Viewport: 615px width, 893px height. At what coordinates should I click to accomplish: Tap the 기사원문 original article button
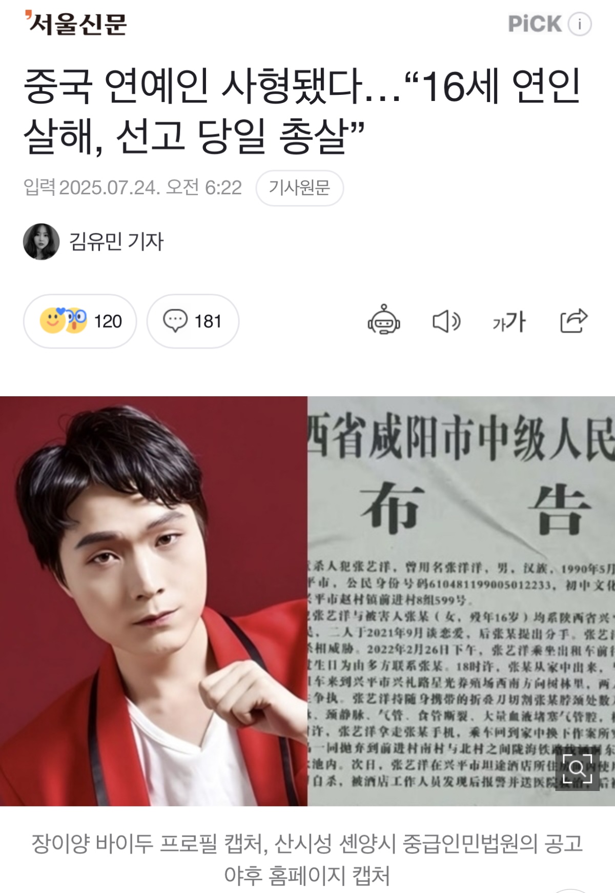tap(300, 188)
